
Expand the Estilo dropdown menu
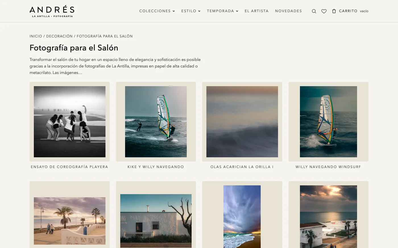point(191,11)
